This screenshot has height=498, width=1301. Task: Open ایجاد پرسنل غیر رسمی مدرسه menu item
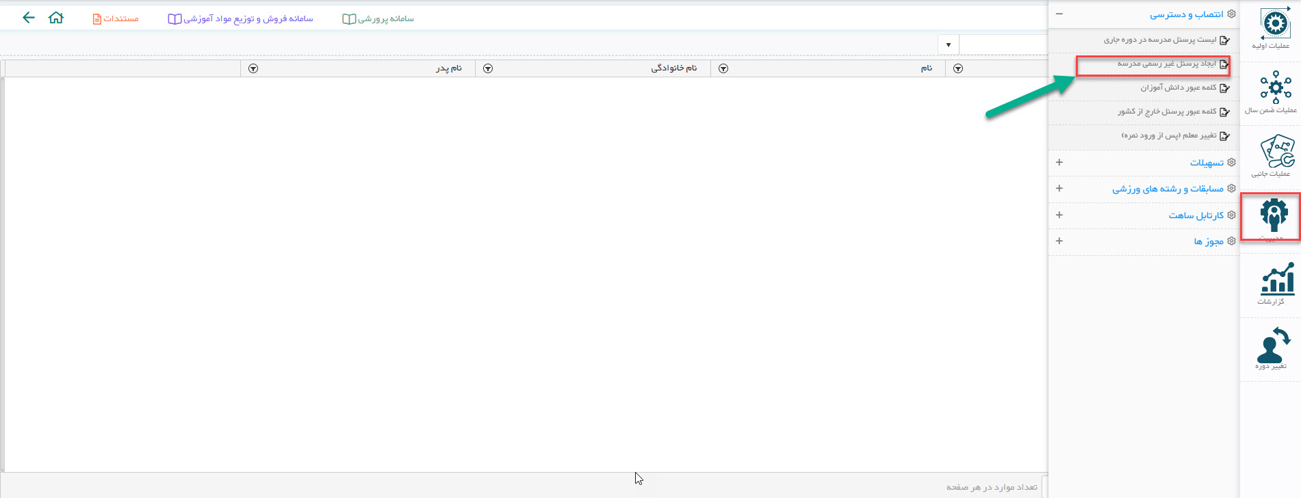click(1167, 64)
